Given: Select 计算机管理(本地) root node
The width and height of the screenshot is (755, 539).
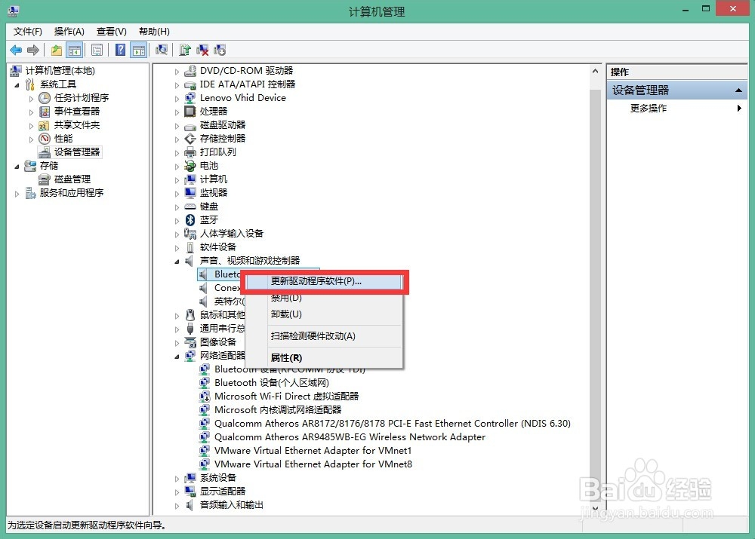Looking at the screenshot, I should click(x=60, y=71).
